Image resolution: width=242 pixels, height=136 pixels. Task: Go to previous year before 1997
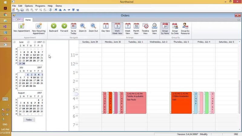(x=35, y=42)
